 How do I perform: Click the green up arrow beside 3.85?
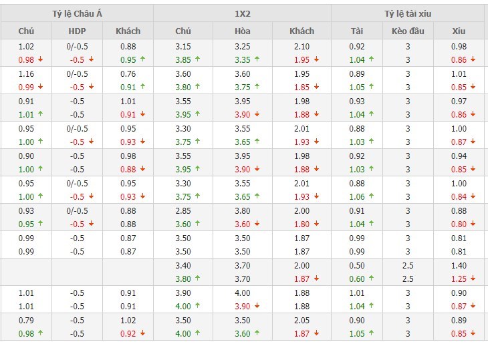click(199, 59)
